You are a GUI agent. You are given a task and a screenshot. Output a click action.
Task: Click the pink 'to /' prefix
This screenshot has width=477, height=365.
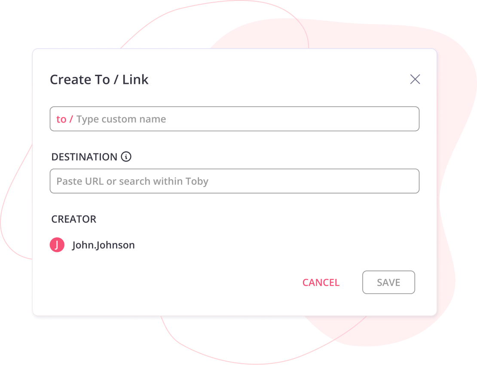64,119
